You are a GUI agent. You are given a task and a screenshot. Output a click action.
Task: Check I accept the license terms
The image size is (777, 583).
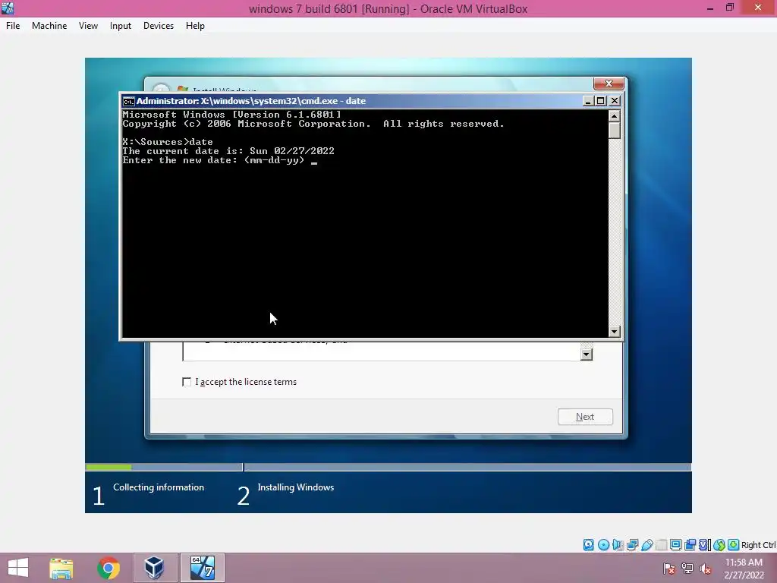click(187, 382)
